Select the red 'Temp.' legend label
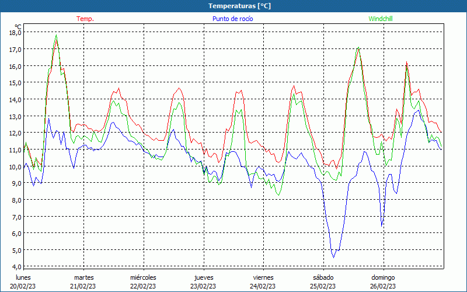 pyautogui.click(x=85, y=19)
